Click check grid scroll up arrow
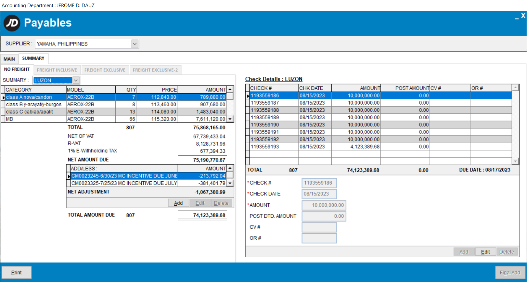The height and width of the screenshot is (282, 527). pyautogui.click(x=515, y=88)
